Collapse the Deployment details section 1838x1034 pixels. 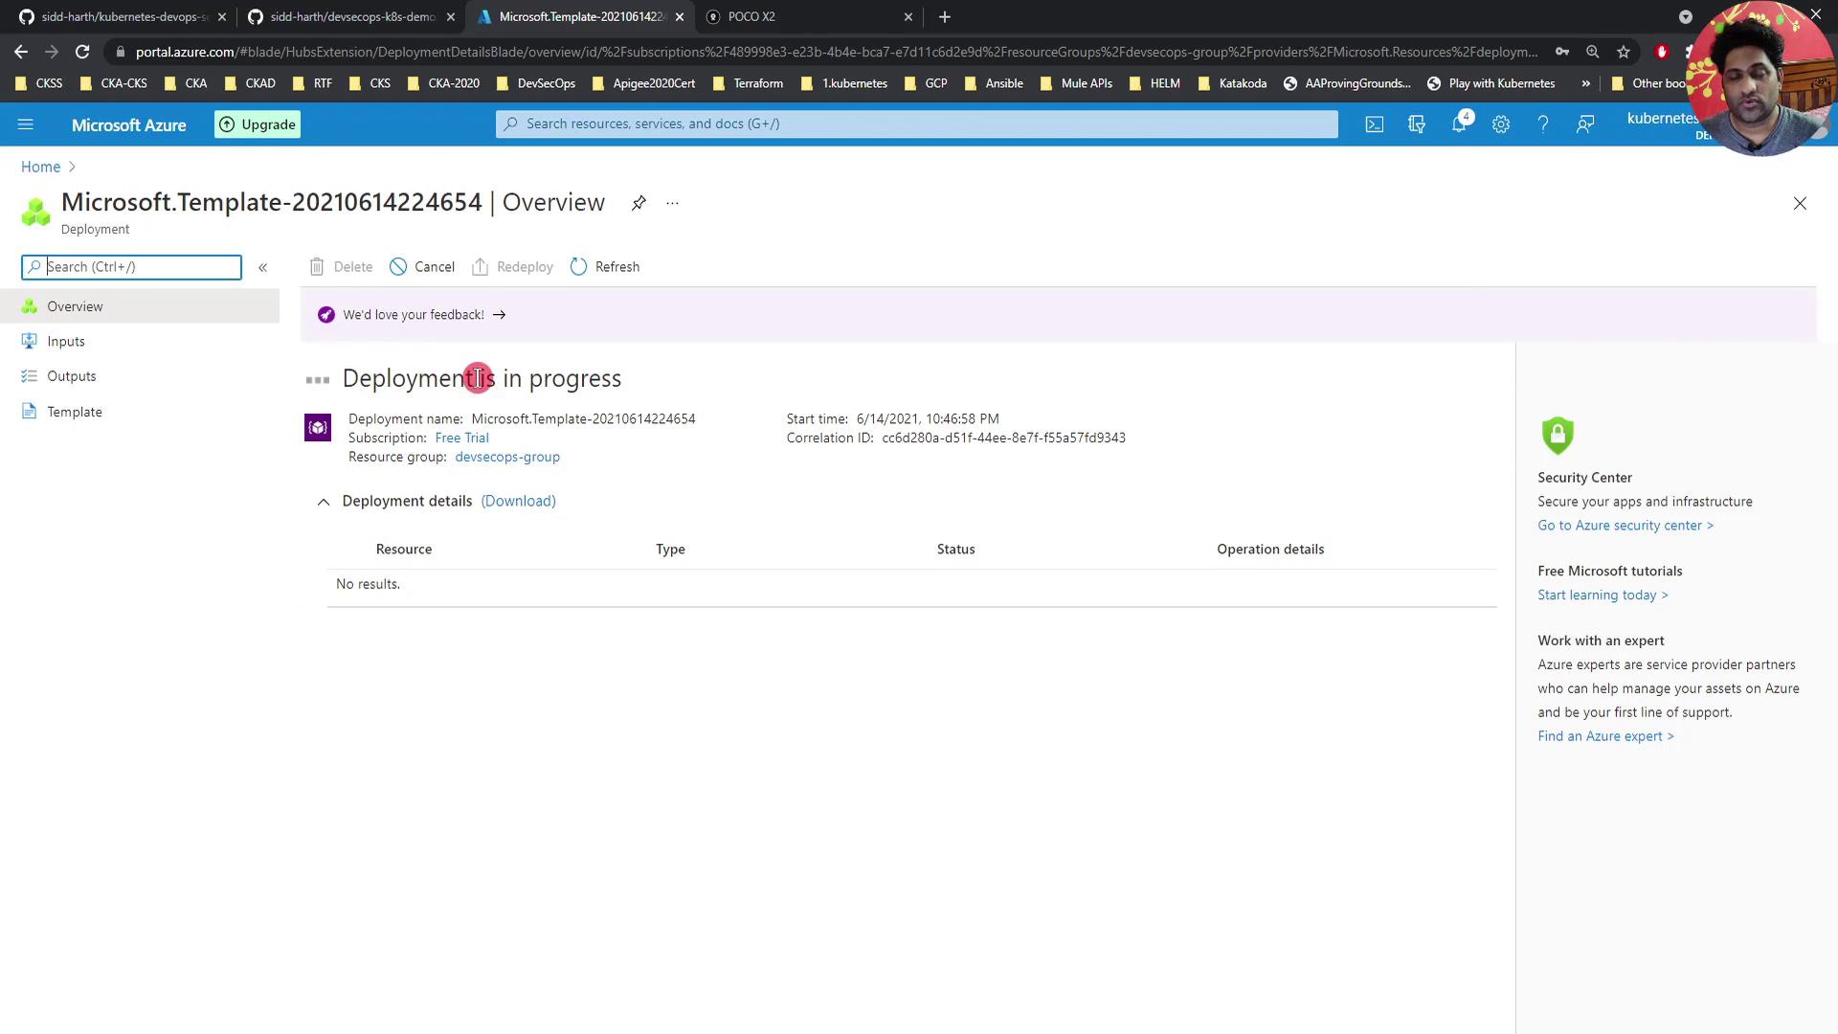(324, 502)
